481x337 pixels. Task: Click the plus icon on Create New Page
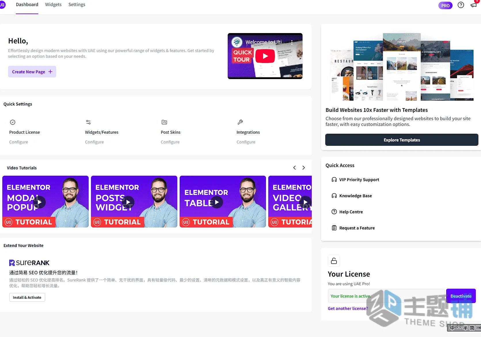(50, 72)
